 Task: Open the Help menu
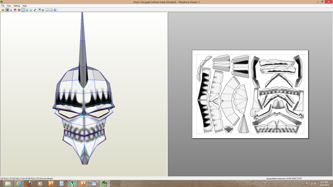(24, 6)
